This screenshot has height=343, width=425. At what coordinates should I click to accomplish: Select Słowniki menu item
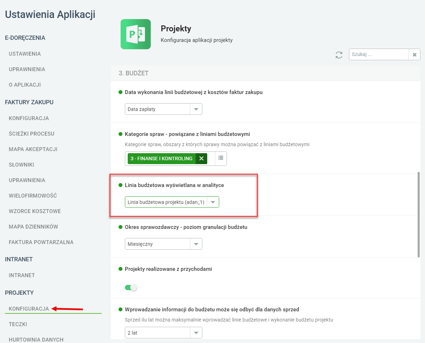pos(21,165)
